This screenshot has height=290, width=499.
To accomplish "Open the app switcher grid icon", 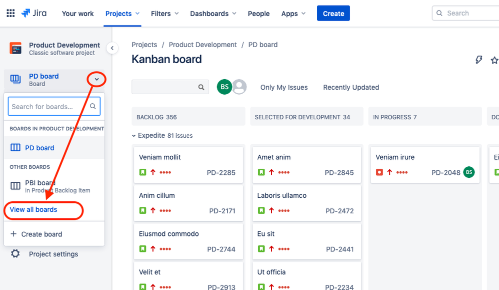I will 10,14.
